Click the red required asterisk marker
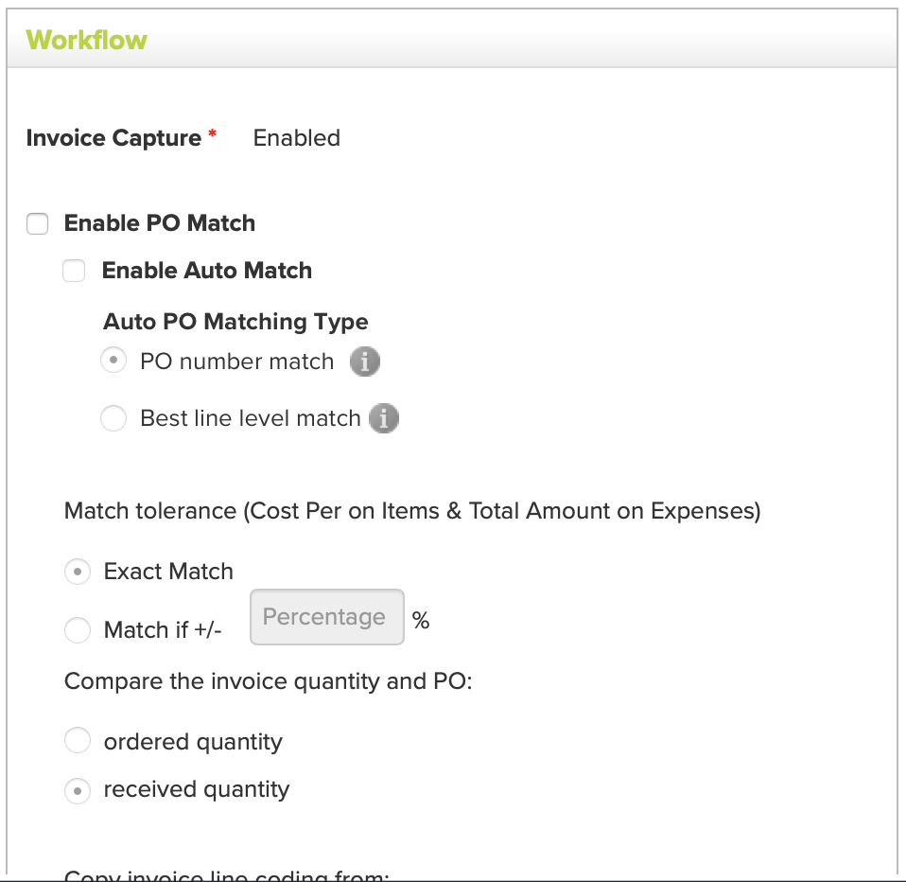 (212, 134)
